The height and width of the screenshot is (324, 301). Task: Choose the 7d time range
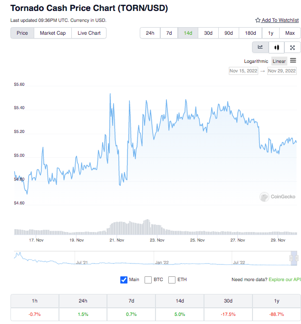tap(169, 33)
